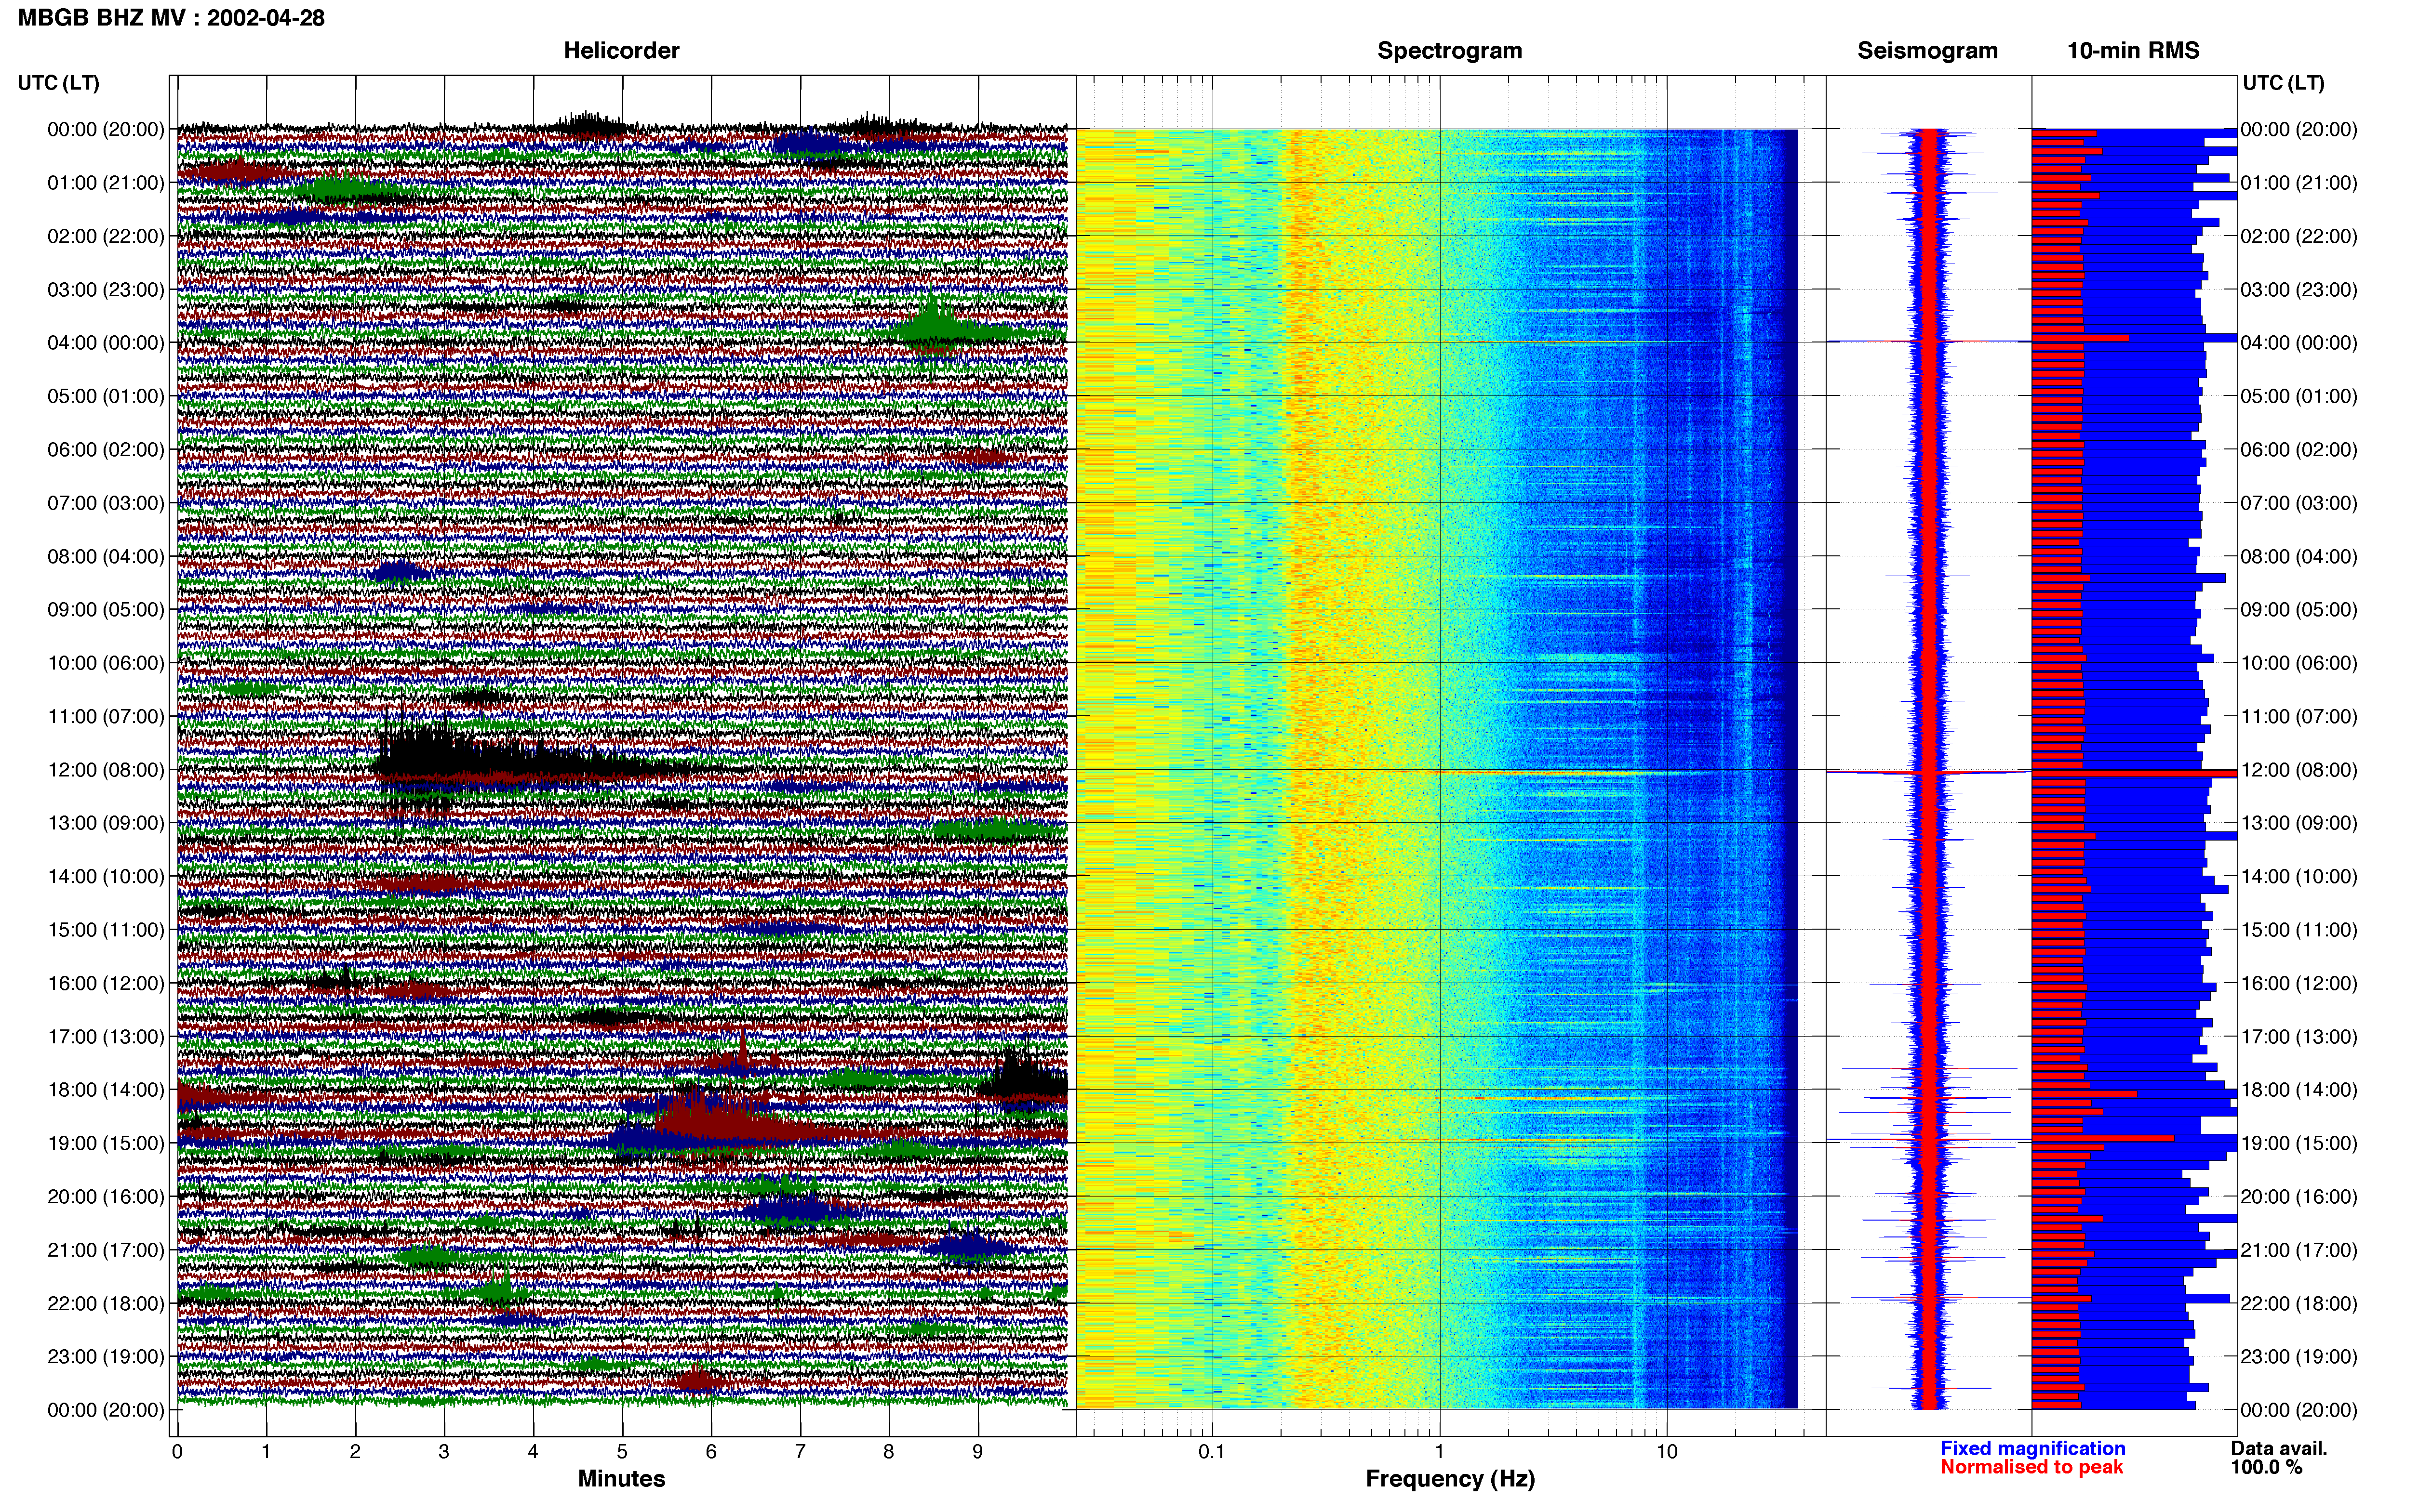Click '09:00 (05:00)' on the Helicorder time axis
The height and width of the screenshot is (1512, 2419).
point(106,610)
